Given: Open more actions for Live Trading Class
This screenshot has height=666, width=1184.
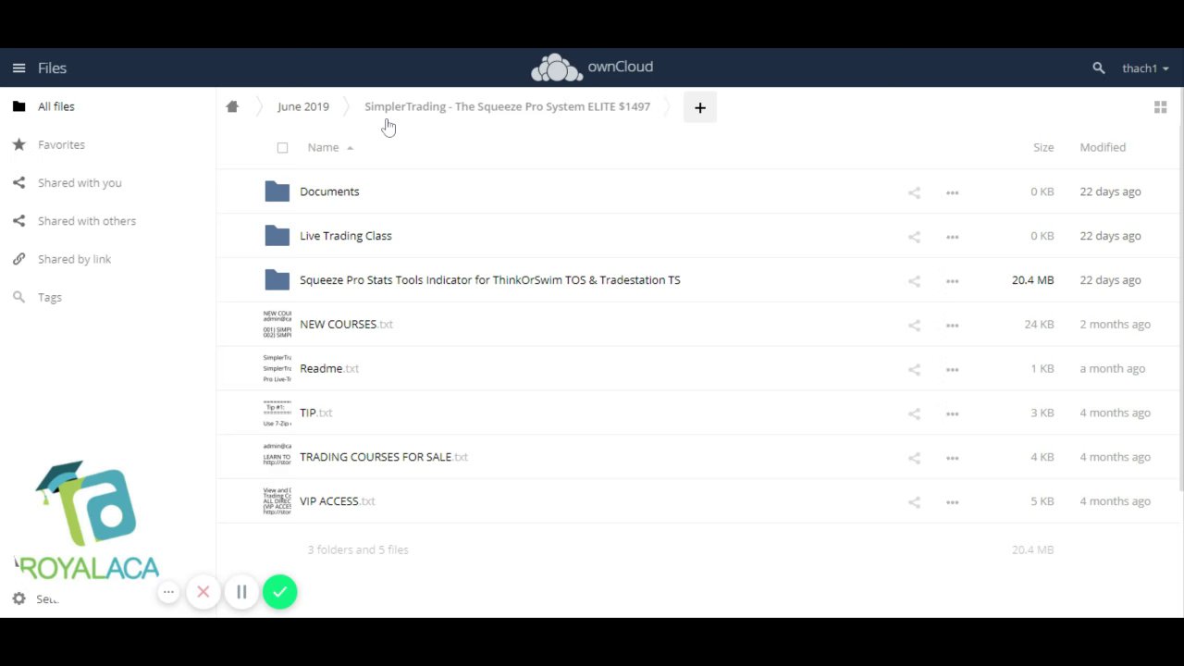Looking at the screenshot, I should [x=952, y=237].
